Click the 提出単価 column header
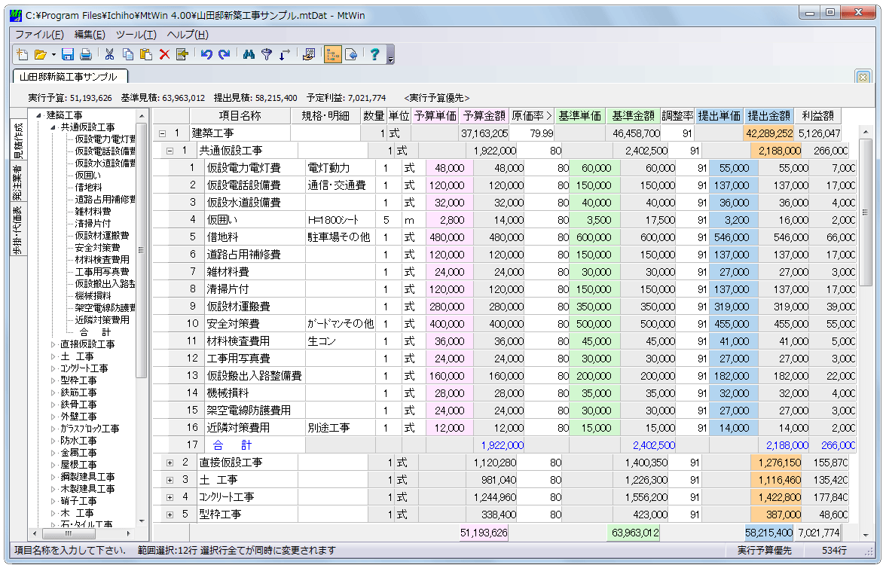886x568 pixels. [x=719, y=116]
